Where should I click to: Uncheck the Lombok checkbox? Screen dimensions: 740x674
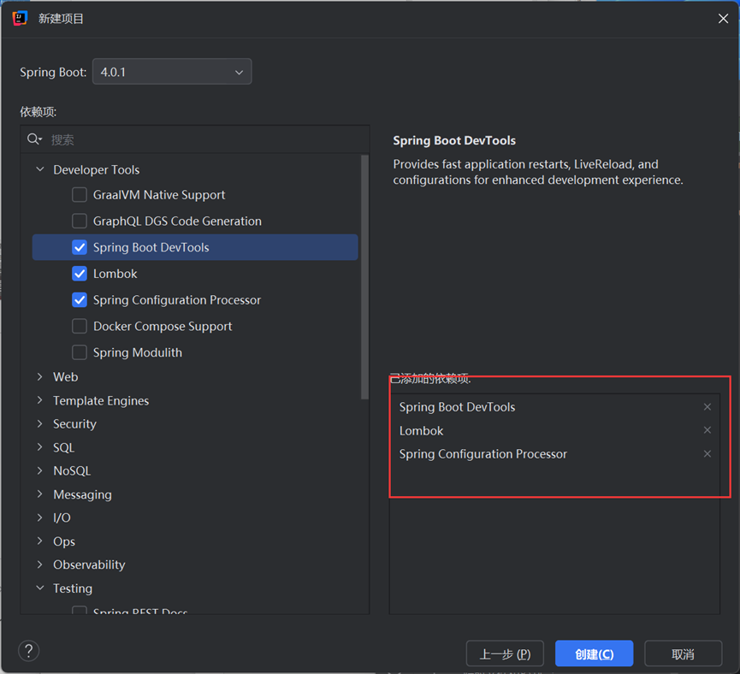[x=80, y=274]
